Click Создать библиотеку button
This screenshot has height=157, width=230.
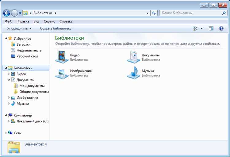point(56,29)
